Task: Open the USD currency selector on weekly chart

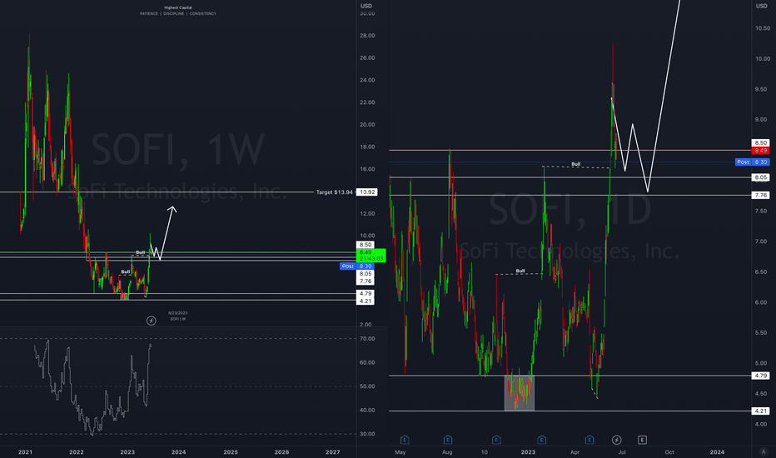Action: pyautogui.click(x=366, y=6)
